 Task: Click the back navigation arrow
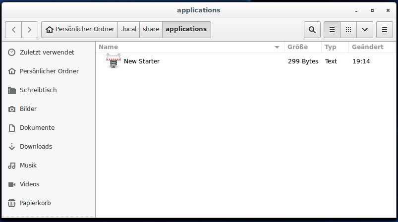[x=13, y=30]
